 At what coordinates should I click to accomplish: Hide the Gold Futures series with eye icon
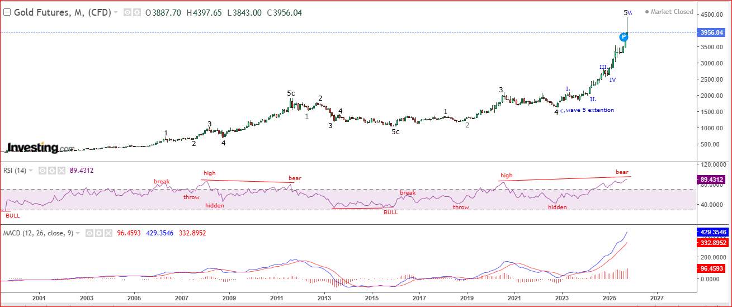(x=127, y=12)
